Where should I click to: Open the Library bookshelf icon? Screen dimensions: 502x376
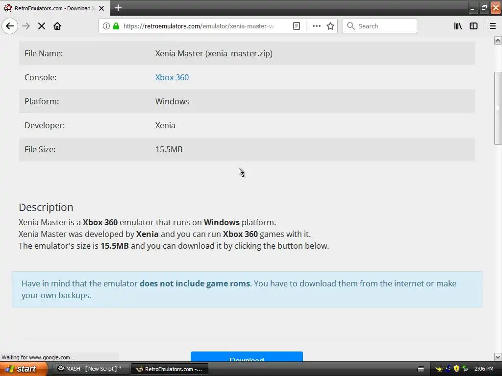[458, 26]
